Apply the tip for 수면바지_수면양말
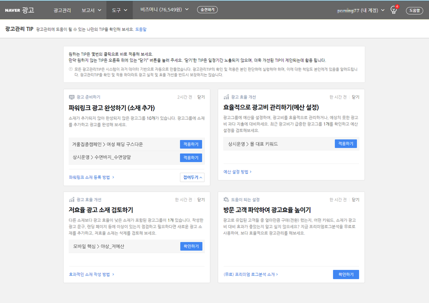This screenshot has height=303, width=429. click(191, 158)
